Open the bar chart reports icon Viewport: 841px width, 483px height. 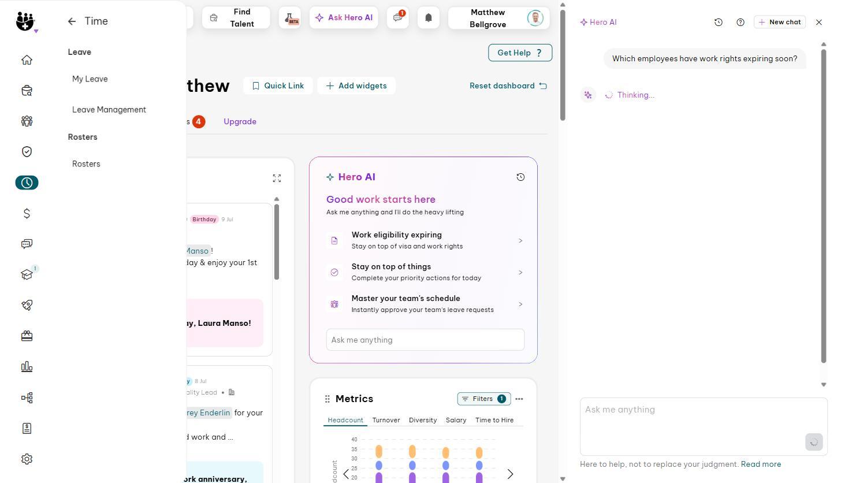coord(27,367)
